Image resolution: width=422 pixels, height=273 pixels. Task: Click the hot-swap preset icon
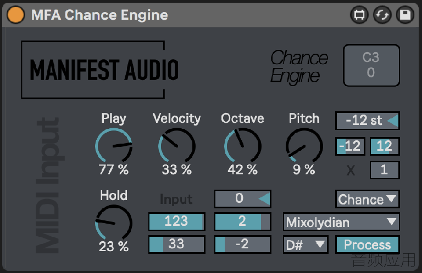pos(382,15)
